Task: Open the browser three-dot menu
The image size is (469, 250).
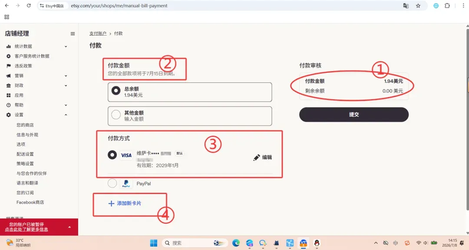Action: (463, 6)
